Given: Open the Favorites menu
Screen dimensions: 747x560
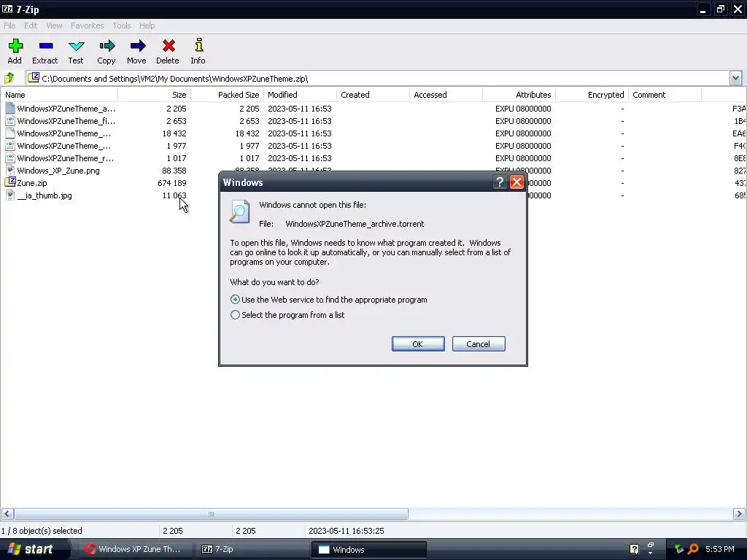Looking at the screenshot, I should tap(88, 26).
